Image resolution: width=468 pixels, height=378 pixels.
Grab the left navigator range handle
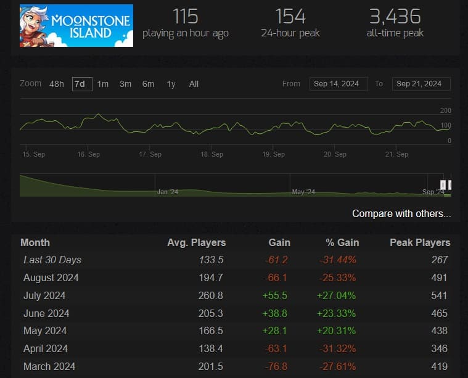point(443,185)
